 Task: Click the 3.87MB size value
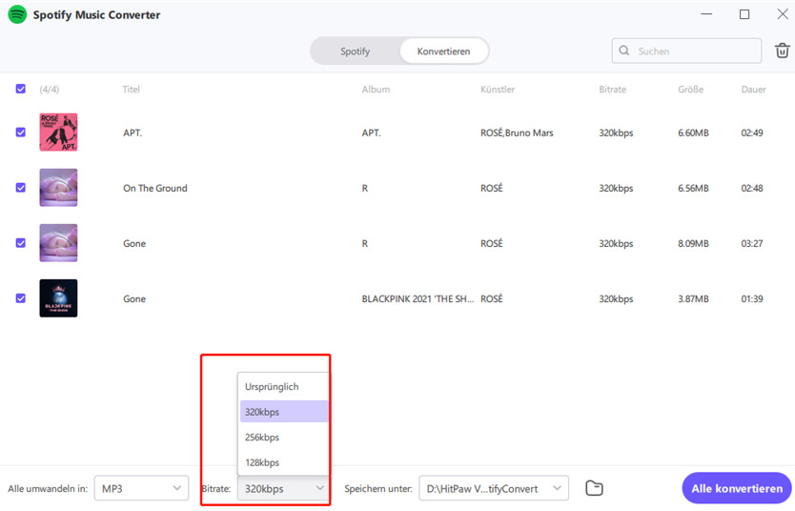(x=693, y=298)
